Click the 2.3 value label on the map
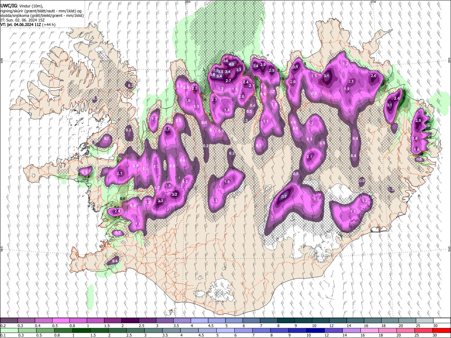The height and width of the screenshot is (338, 451). 214,100
